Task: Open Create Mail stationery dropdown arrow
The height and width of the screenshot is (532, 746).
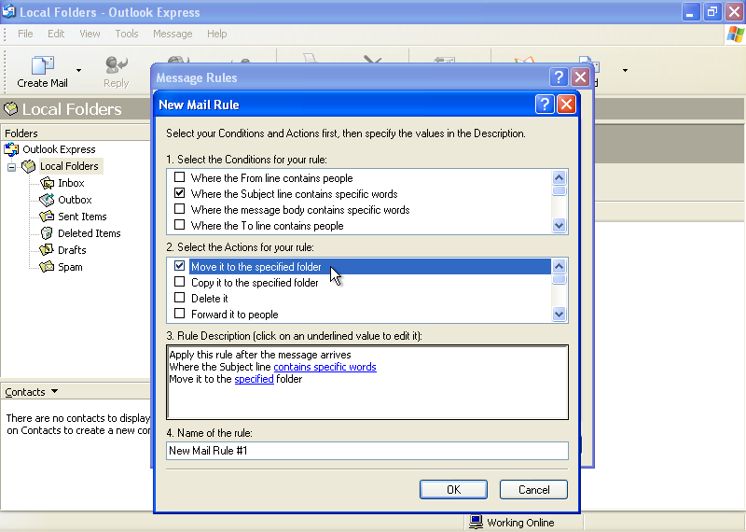Action: pos(79,71)
